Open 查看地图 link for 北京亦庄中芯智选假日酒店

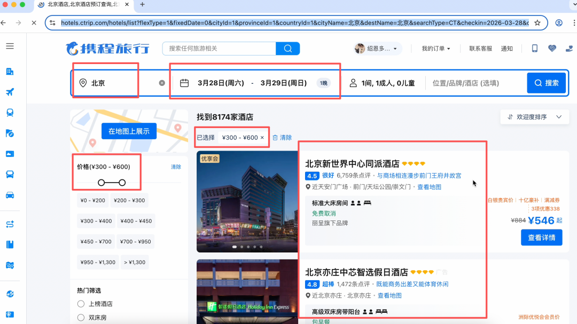click(389, 295)
